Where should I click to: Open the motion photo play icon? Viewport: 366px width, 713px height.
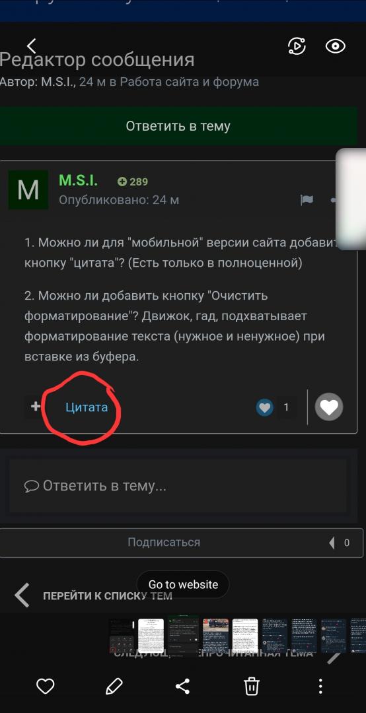297,46
